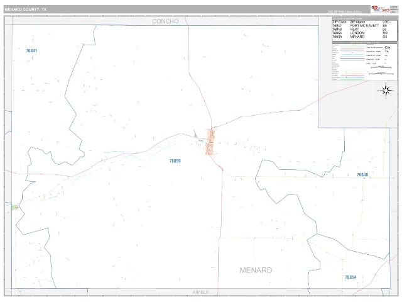The height and width of the screenshot is (302, 402).
Task: Click the 76859 ZIP code map label
Action: 175,161
